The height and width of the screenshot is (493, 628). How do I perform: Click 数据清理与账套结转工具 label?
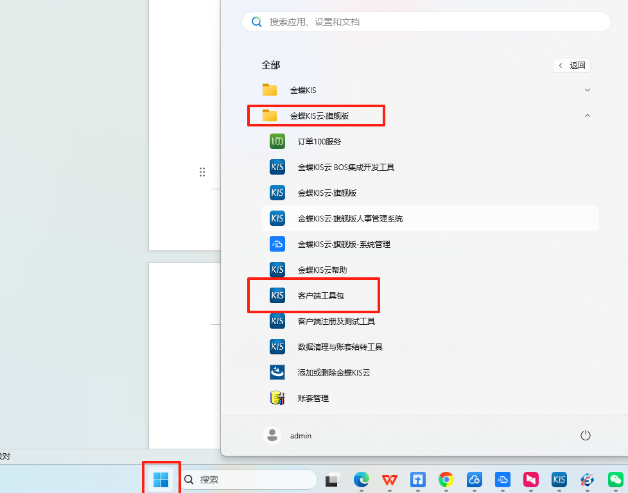[340, 347]
